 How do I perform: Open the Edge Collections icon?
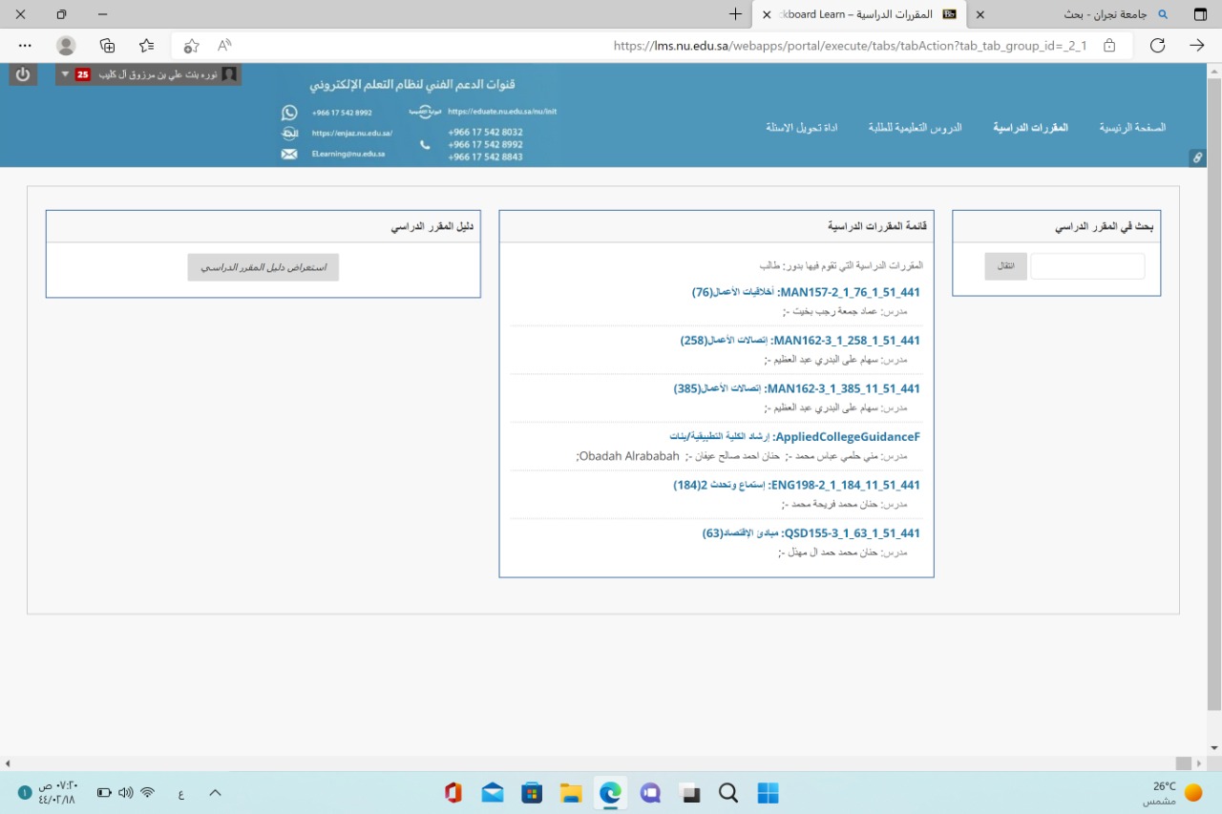click(x=107, y=46)
